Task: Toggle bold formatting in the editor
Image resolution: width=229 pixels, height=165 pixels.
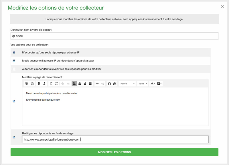Action: coord(39,84)
